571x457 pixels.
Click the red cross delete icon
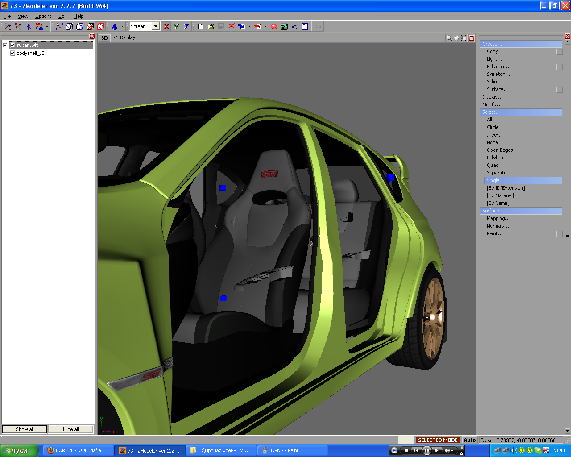coord(232,27)
